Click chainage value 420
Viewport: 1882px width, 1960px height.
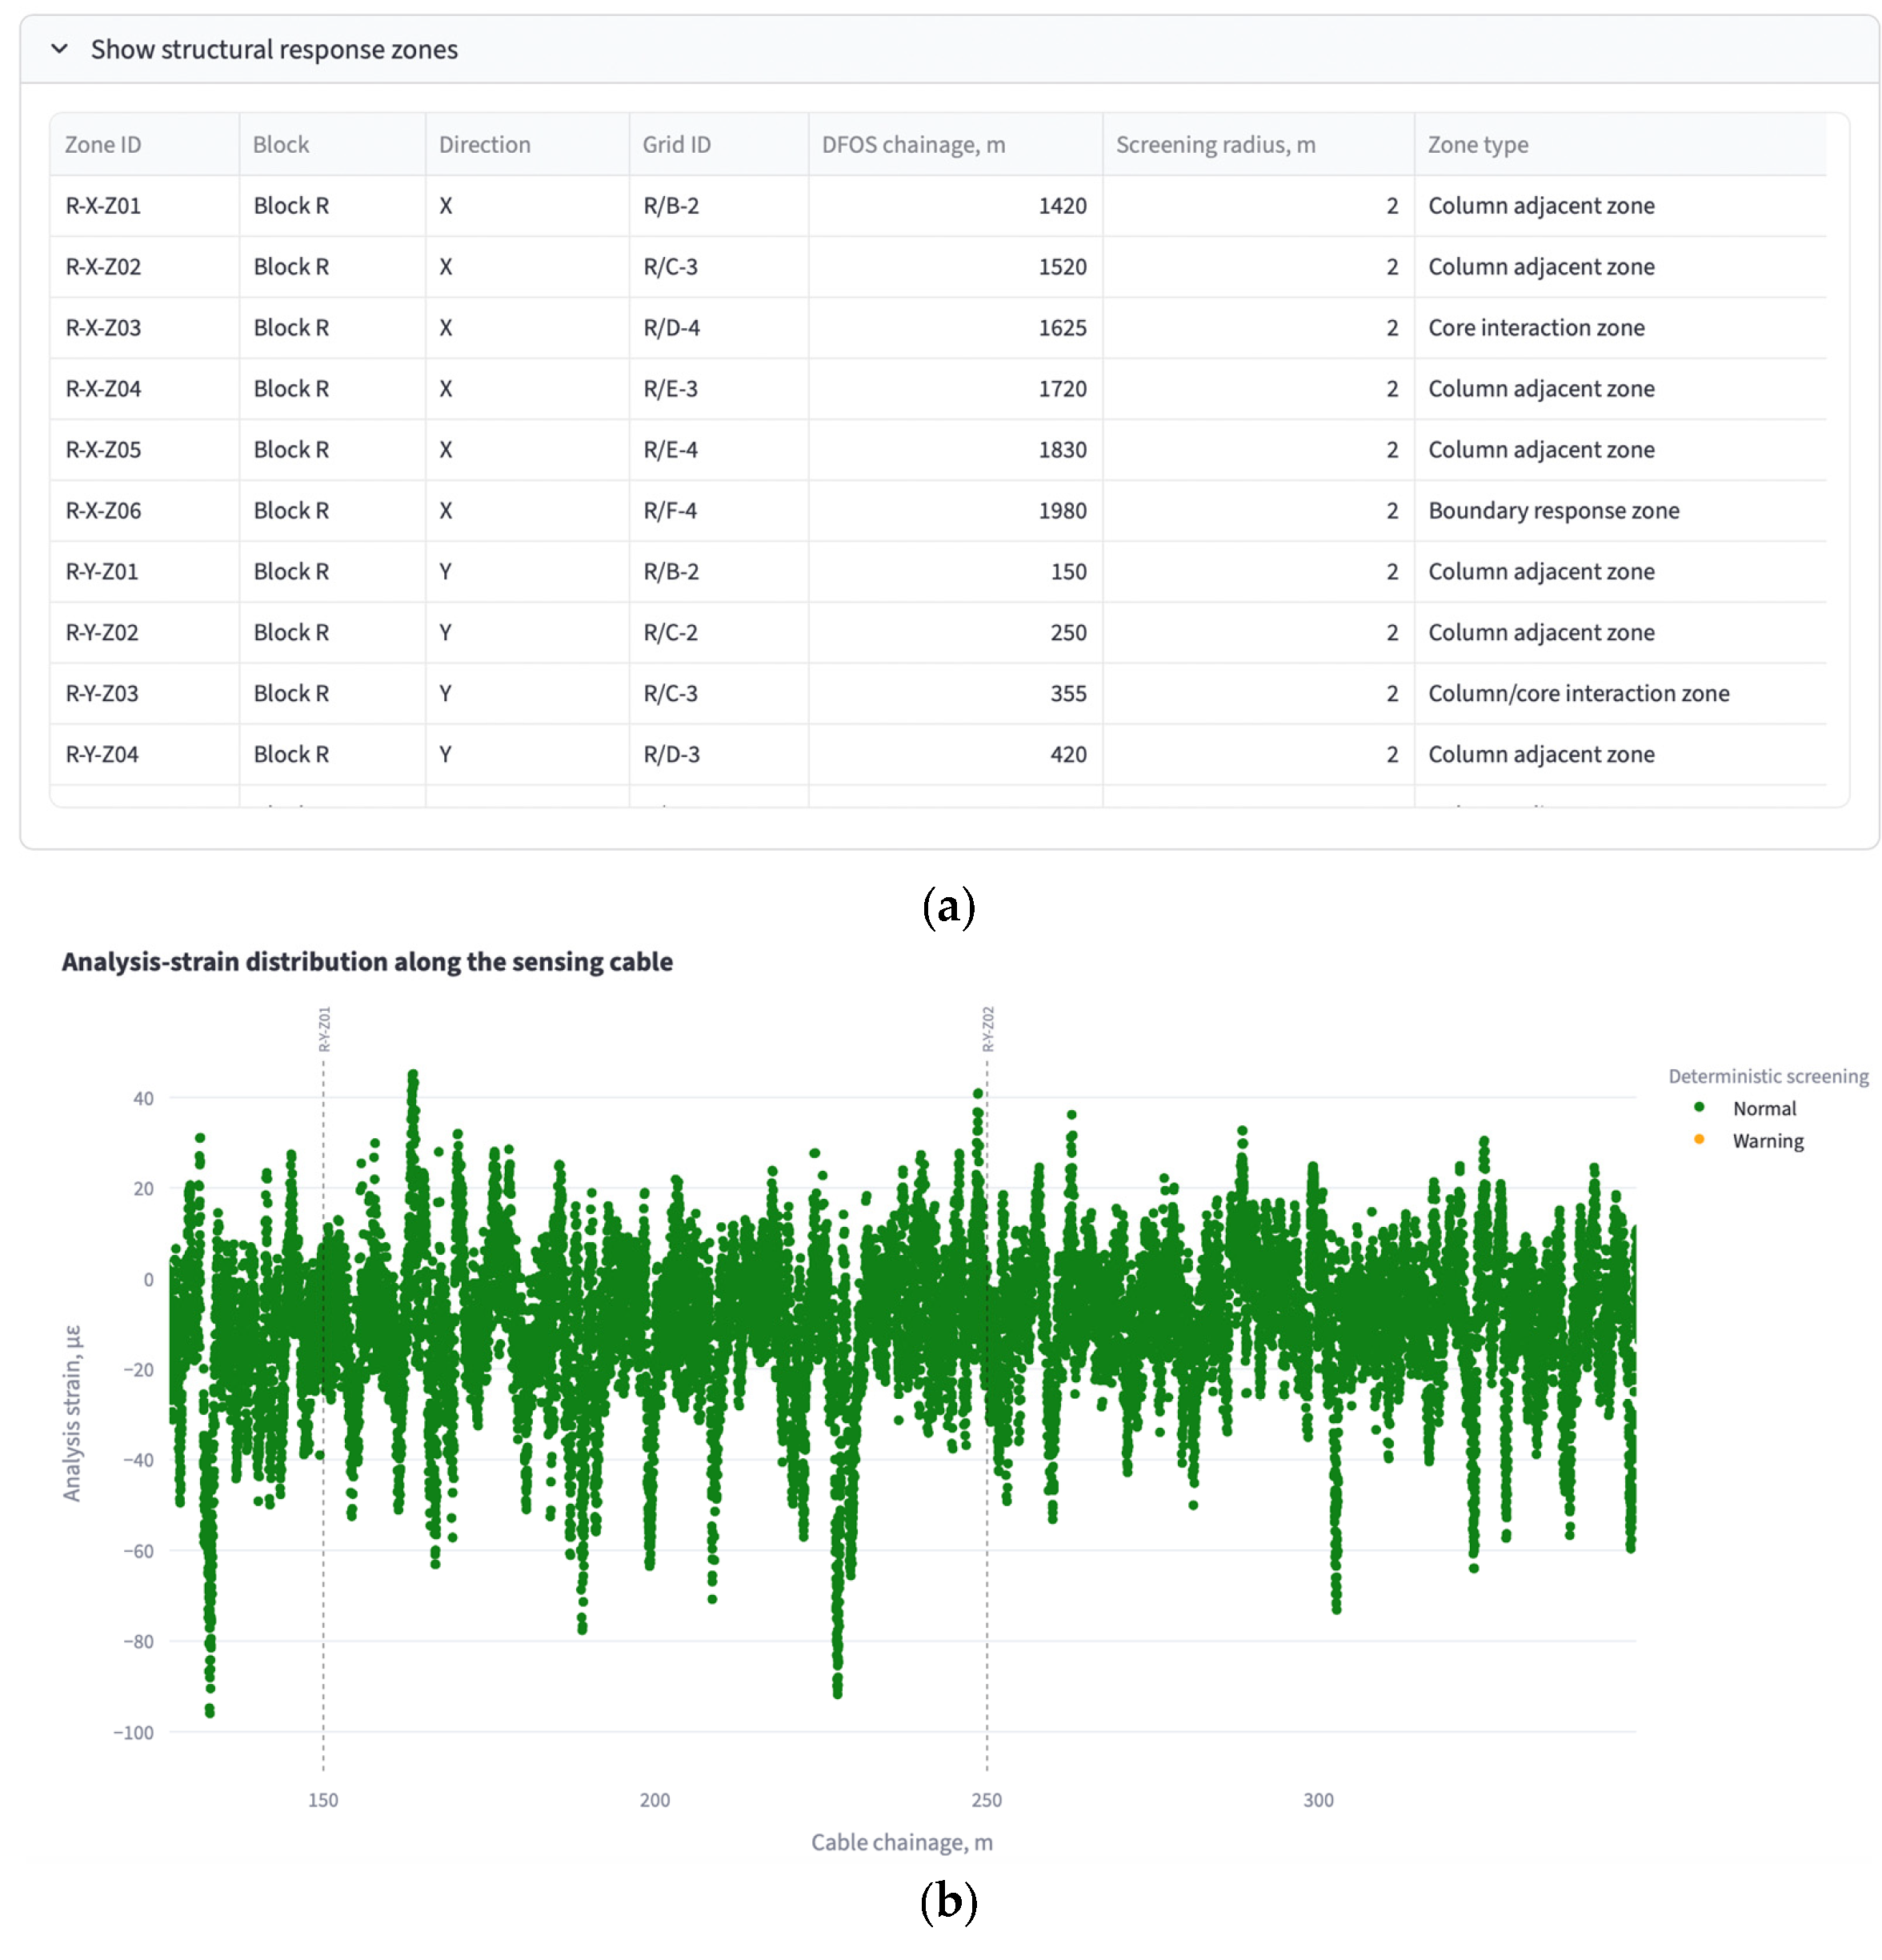point(955,754)
